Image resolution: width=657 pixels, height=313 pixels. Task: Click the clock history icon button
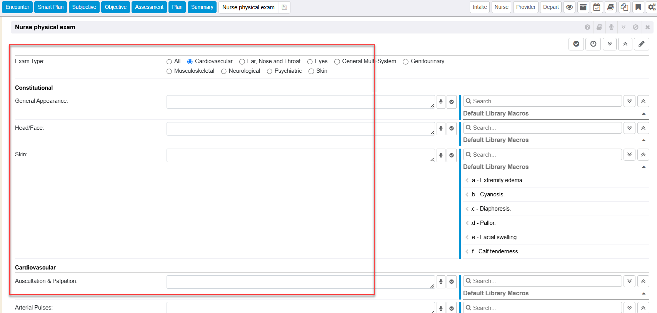tap(593, 44)
